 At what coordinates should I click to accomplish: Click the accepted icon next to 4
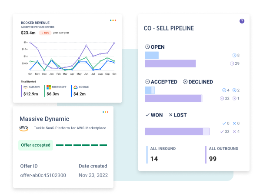point(224,90)
